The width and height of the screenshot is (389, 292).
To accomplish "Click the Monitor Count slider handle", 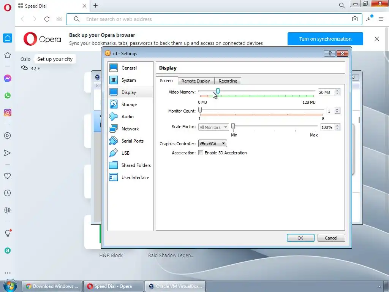I will click(200, 110).
